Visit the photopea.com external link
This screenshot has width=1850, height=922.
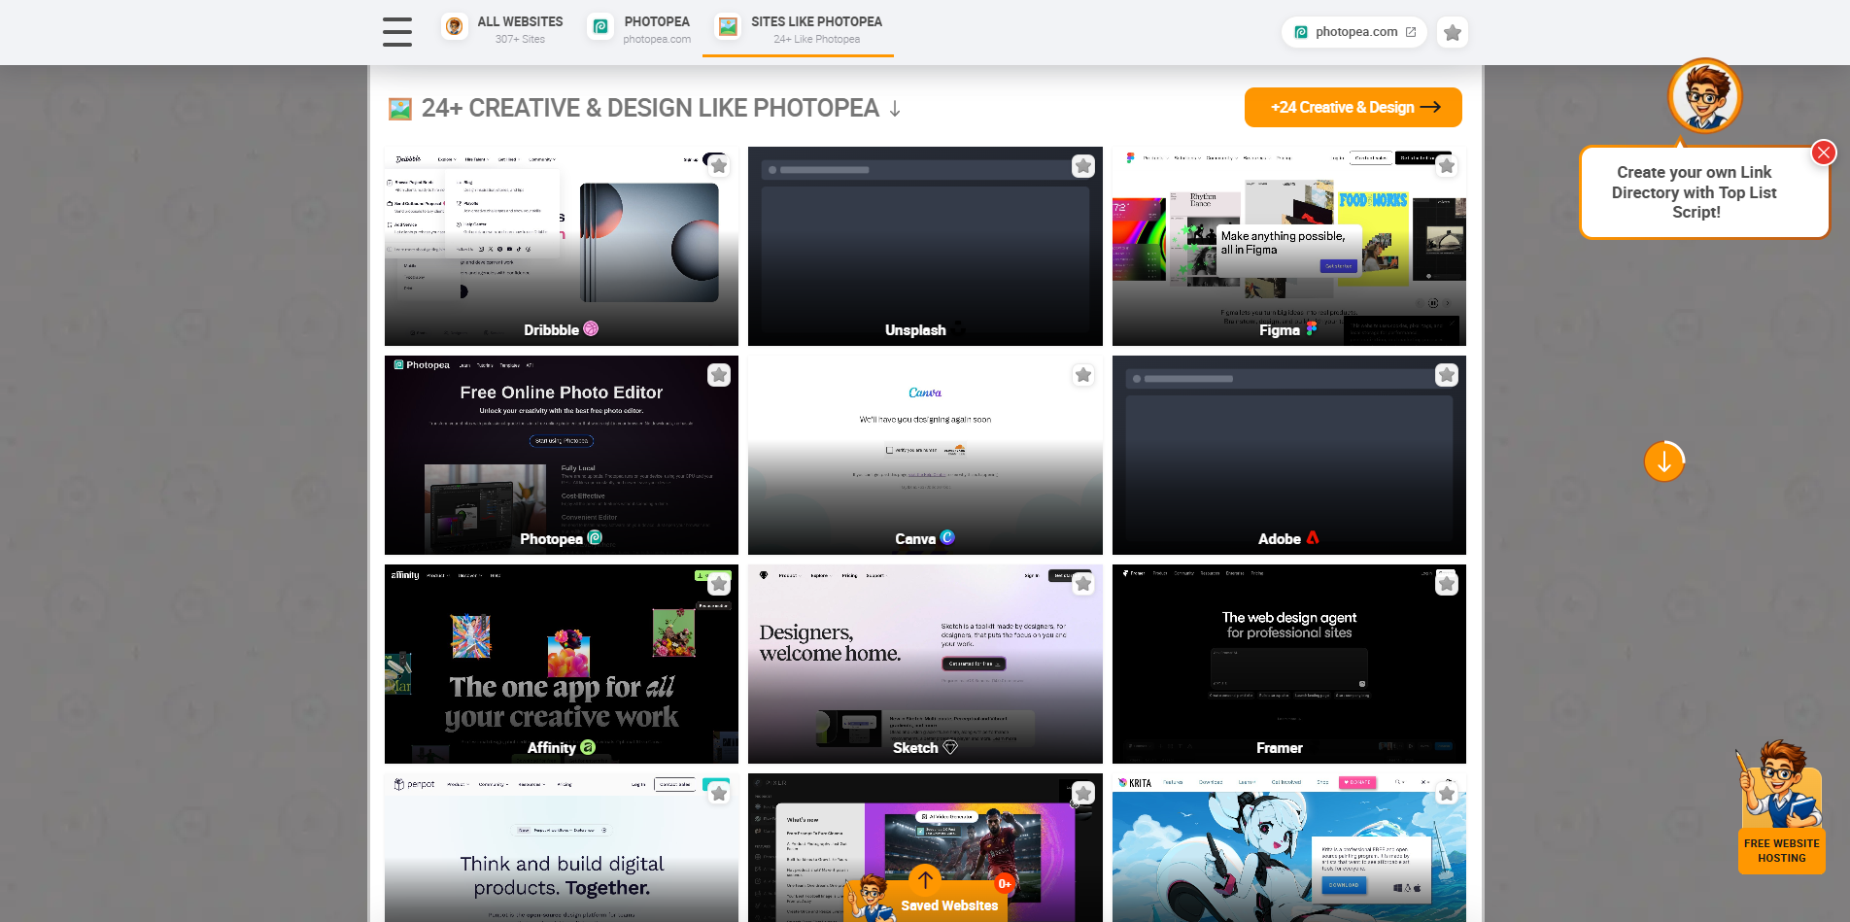pos(1354,32)
